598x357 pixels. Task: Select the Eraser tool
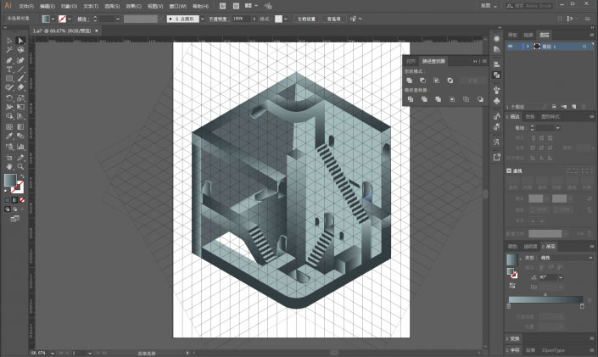(20, 87)
